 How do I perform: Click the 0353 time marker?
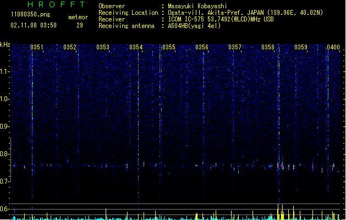pyautogui.click(x=103, y=47)
